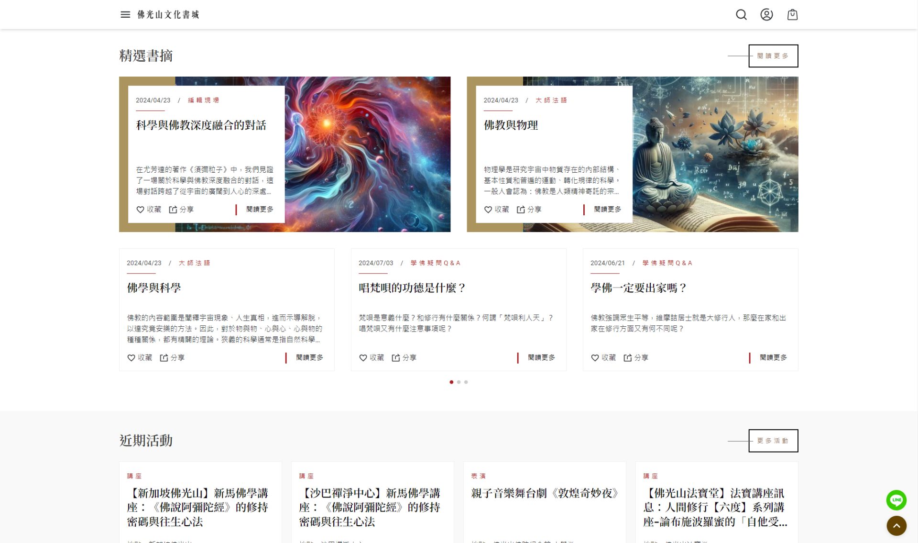Click 講座 tag on 沙巴禪淨中心 card
The image size is (918, 543).
pyautogui.click(x=306, y=476)
